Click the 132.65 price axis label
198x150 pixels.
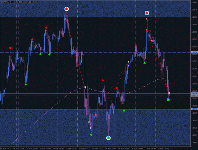coord(195,39)
